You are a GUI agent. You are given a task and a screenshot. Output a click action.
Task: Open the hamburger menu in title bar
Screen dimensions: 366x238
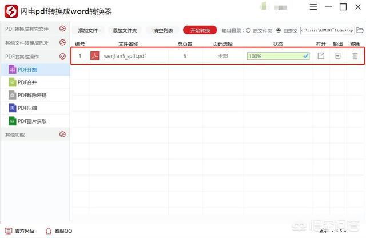click(x=313, y=7)
